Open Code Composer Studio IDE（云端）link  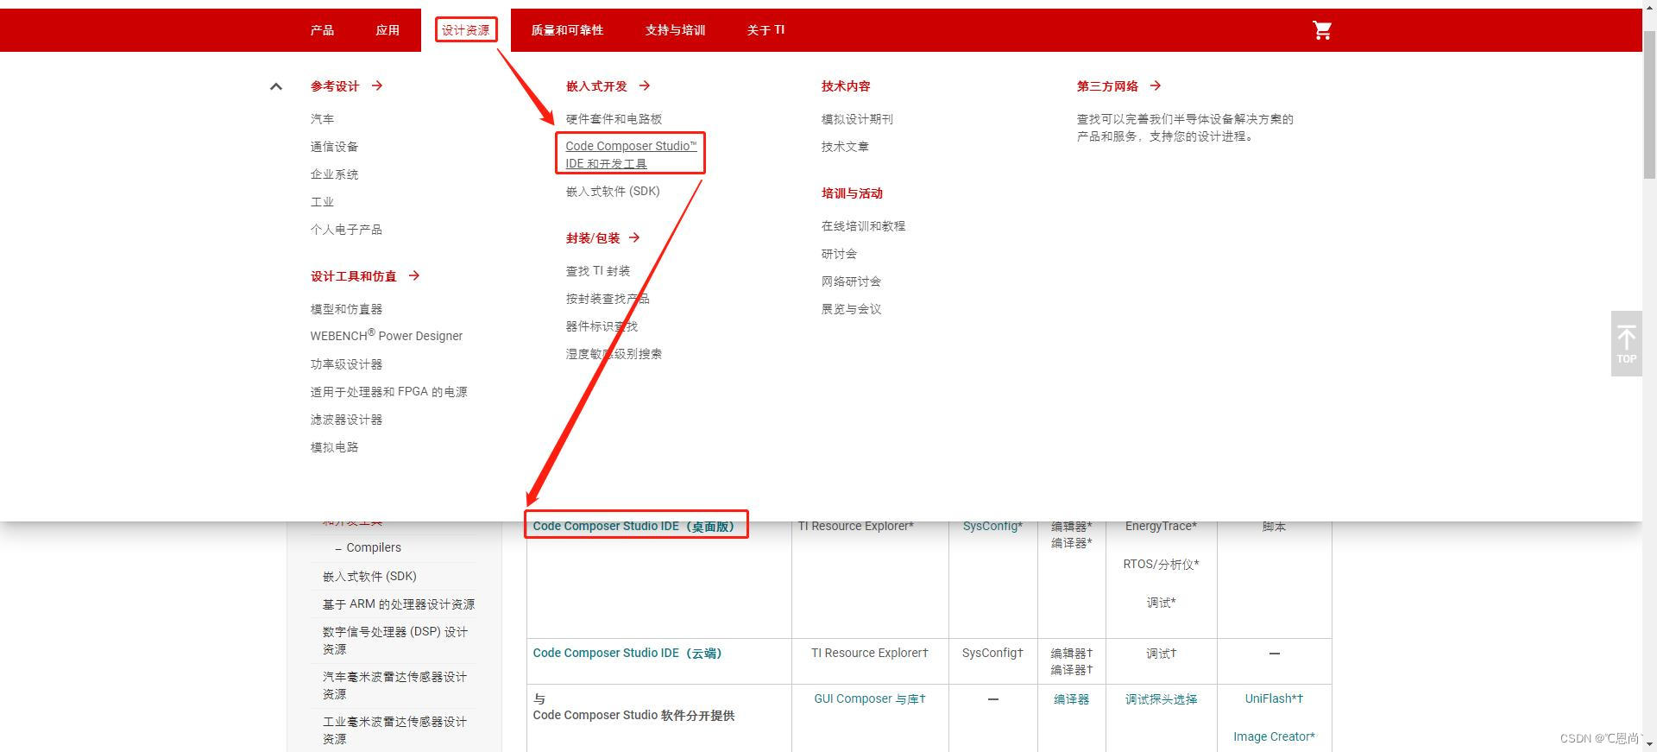tap(627, 653)
